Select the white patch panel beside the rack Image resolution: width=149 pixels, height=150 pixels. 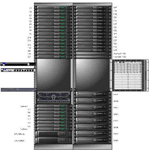click(x=129, y=75)
